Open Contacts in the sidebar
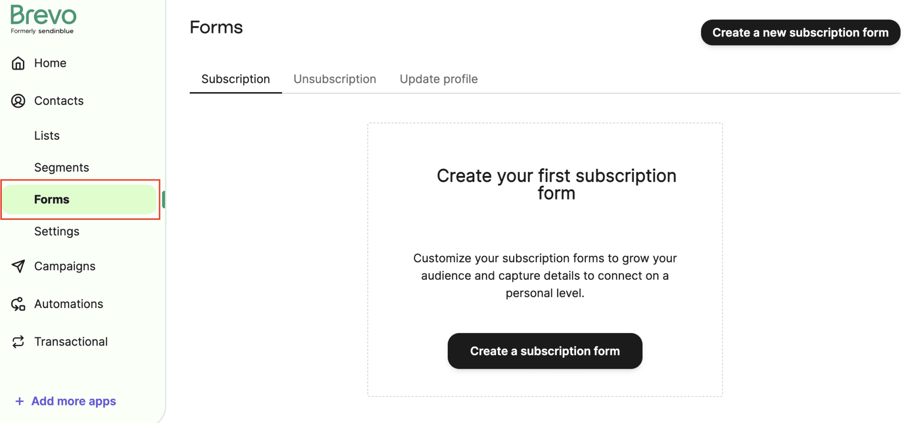The width and height of the screenshot is (918, 423). [59, 101]
